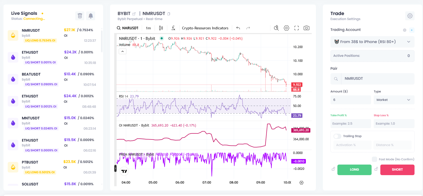Expand the chart's left side panel
Image resolution: width=423 pixels, height=196 pixels.
click(x=115, y=168)
